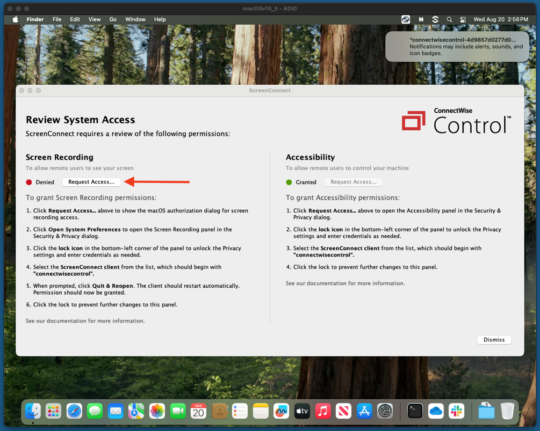Close the ScreenConnect window
Viewport: 540px width, 431px height.
[x=21, y=91]
